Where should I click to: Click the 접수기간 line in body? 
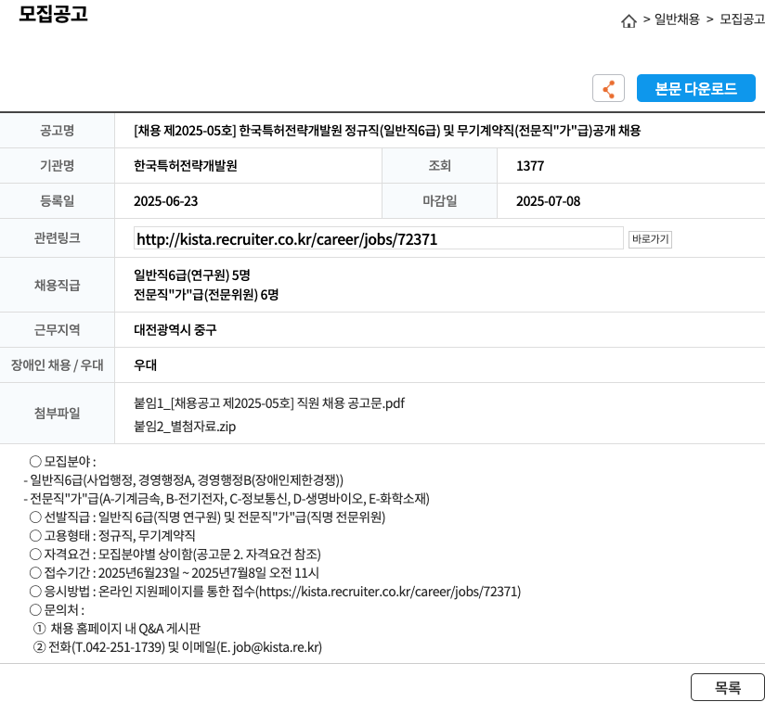pos(174,573)
